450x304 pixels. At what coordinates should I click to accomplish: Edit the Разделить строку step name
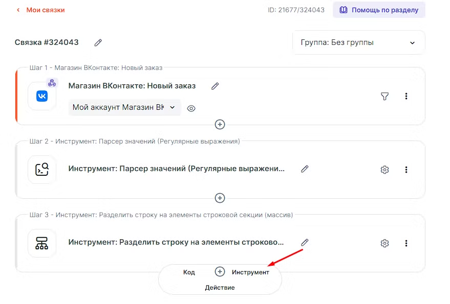[x=305, y=242]
